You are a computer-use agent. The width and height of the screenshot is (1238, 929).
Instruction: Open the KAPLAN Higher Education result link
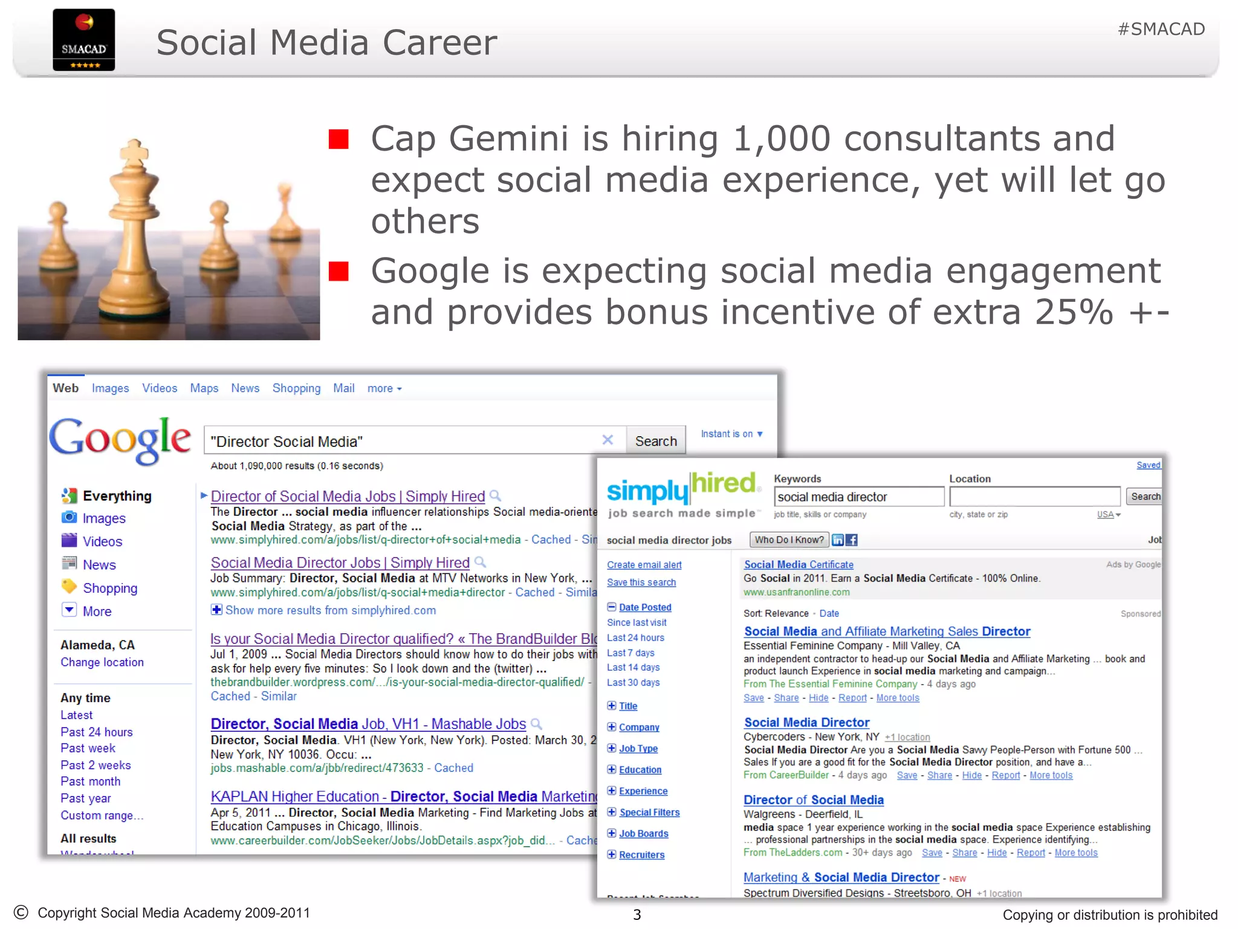coord(404,796)
